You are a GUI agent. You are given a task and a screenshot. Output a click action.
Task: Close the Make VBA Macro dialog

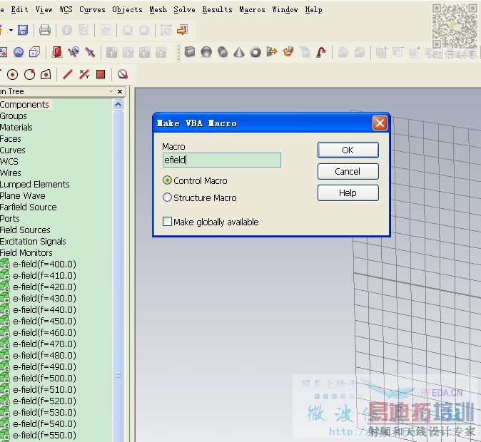pos(380,123)
